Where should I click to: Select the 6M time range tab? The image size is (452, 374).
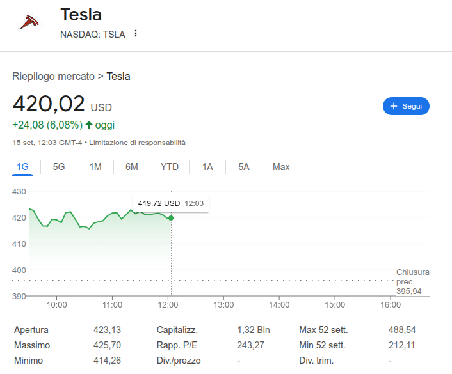pos(132,167)
